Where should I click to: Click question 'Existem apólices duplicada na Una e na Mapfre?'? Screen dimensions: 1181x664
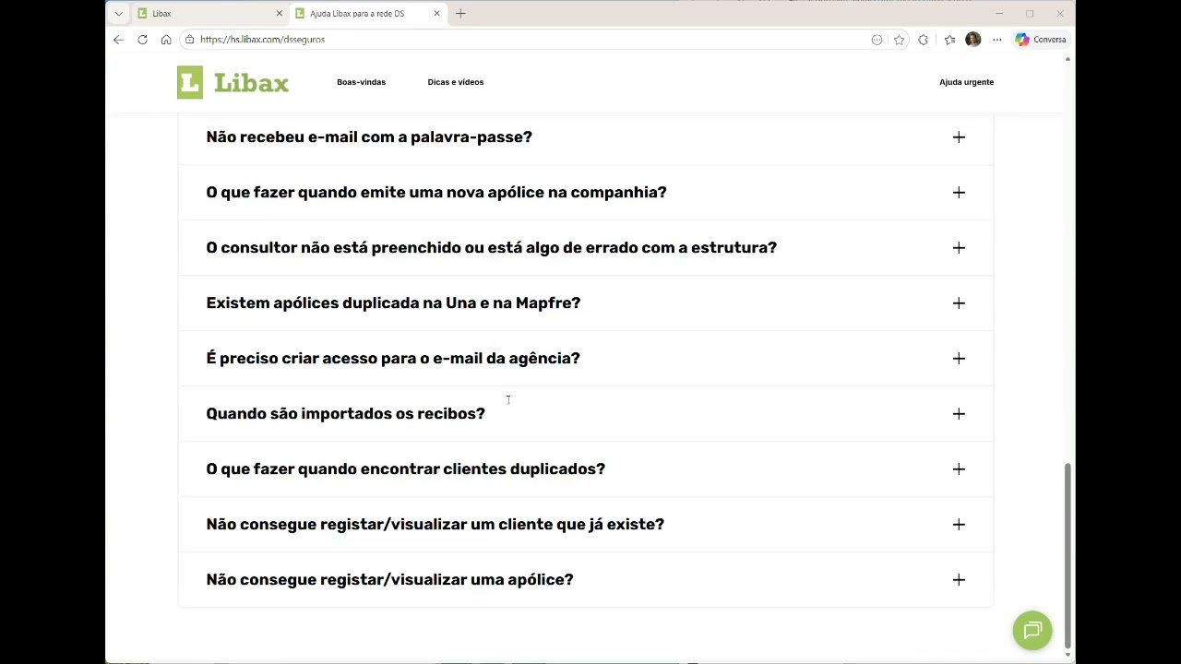393,302
